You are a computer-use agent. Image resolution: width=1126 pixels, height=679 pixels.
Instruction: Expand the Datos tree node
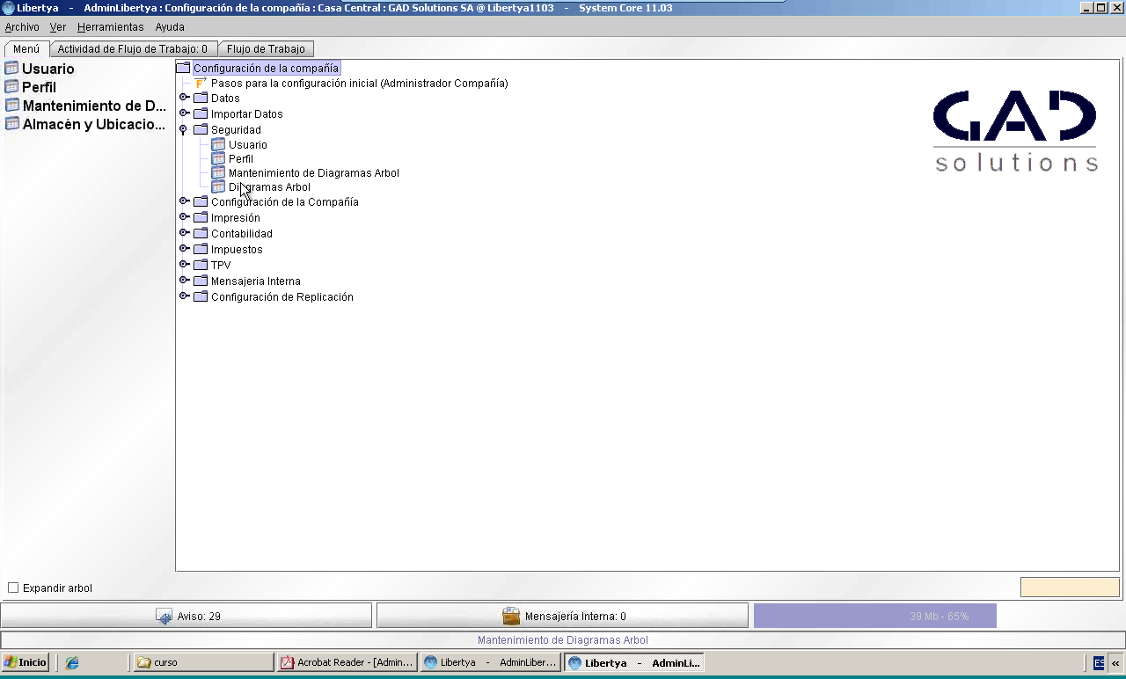[x=184, y=98]
